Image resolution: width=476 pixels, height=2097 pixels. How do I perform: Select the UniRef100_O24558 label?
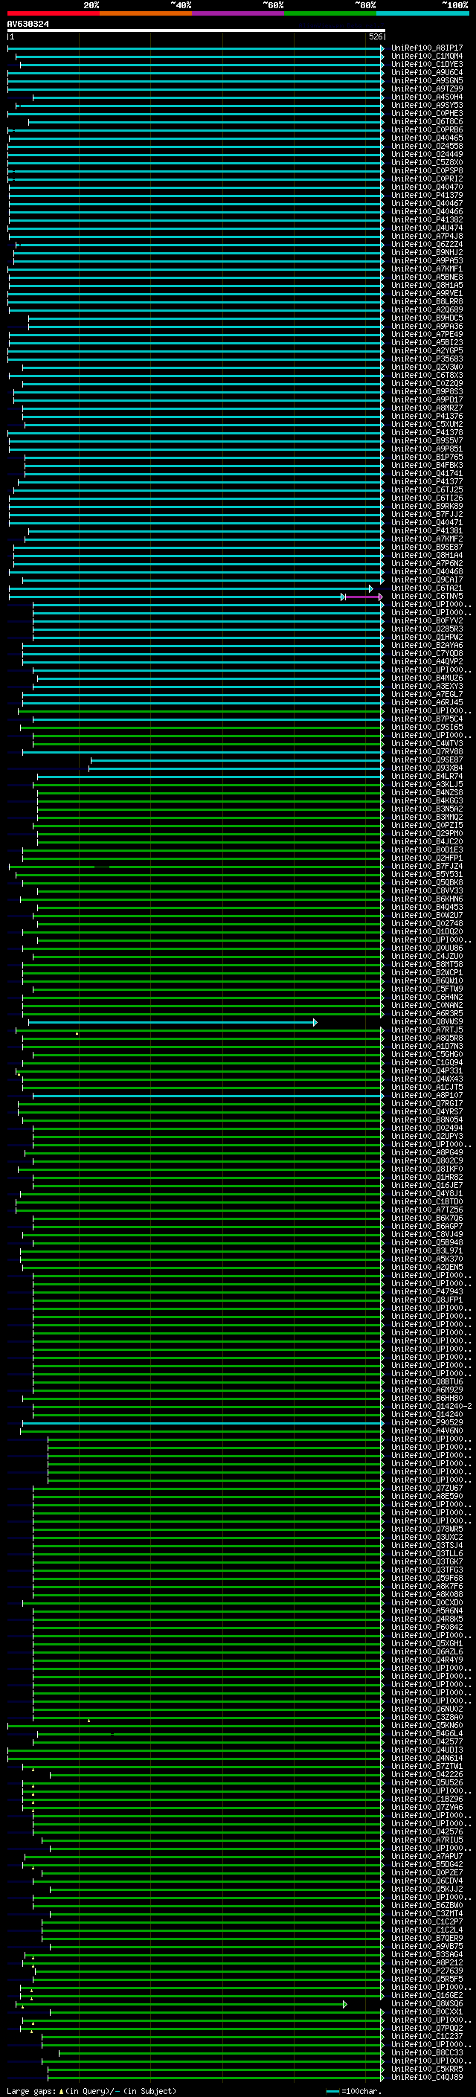click(426, 146)
